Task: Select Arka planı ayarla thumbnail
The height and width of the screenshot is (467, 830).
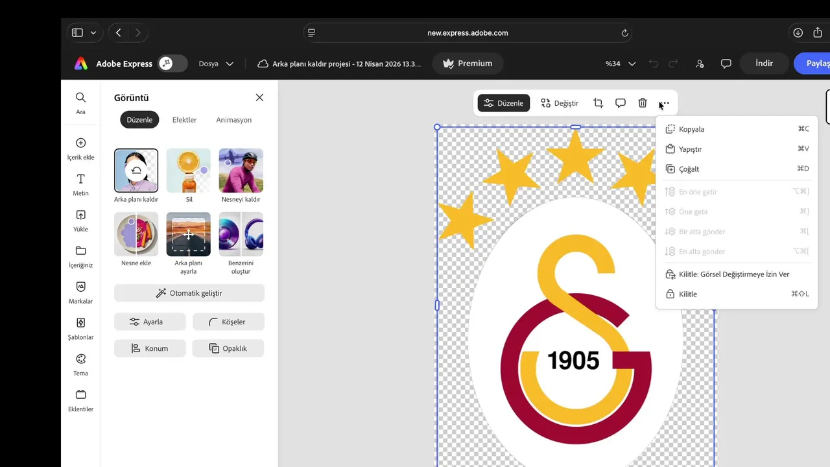Action: click(x=189, y=234)
